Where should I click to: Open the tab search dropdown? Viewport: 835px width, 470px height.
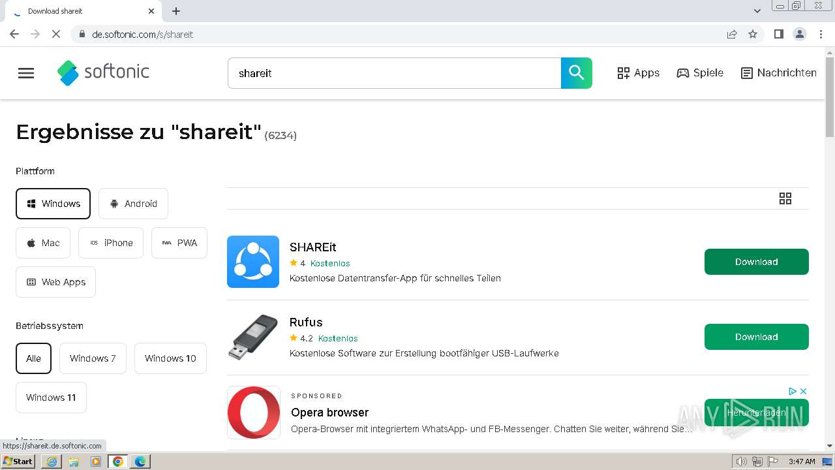pyautogui.click(x=757, y=11)
